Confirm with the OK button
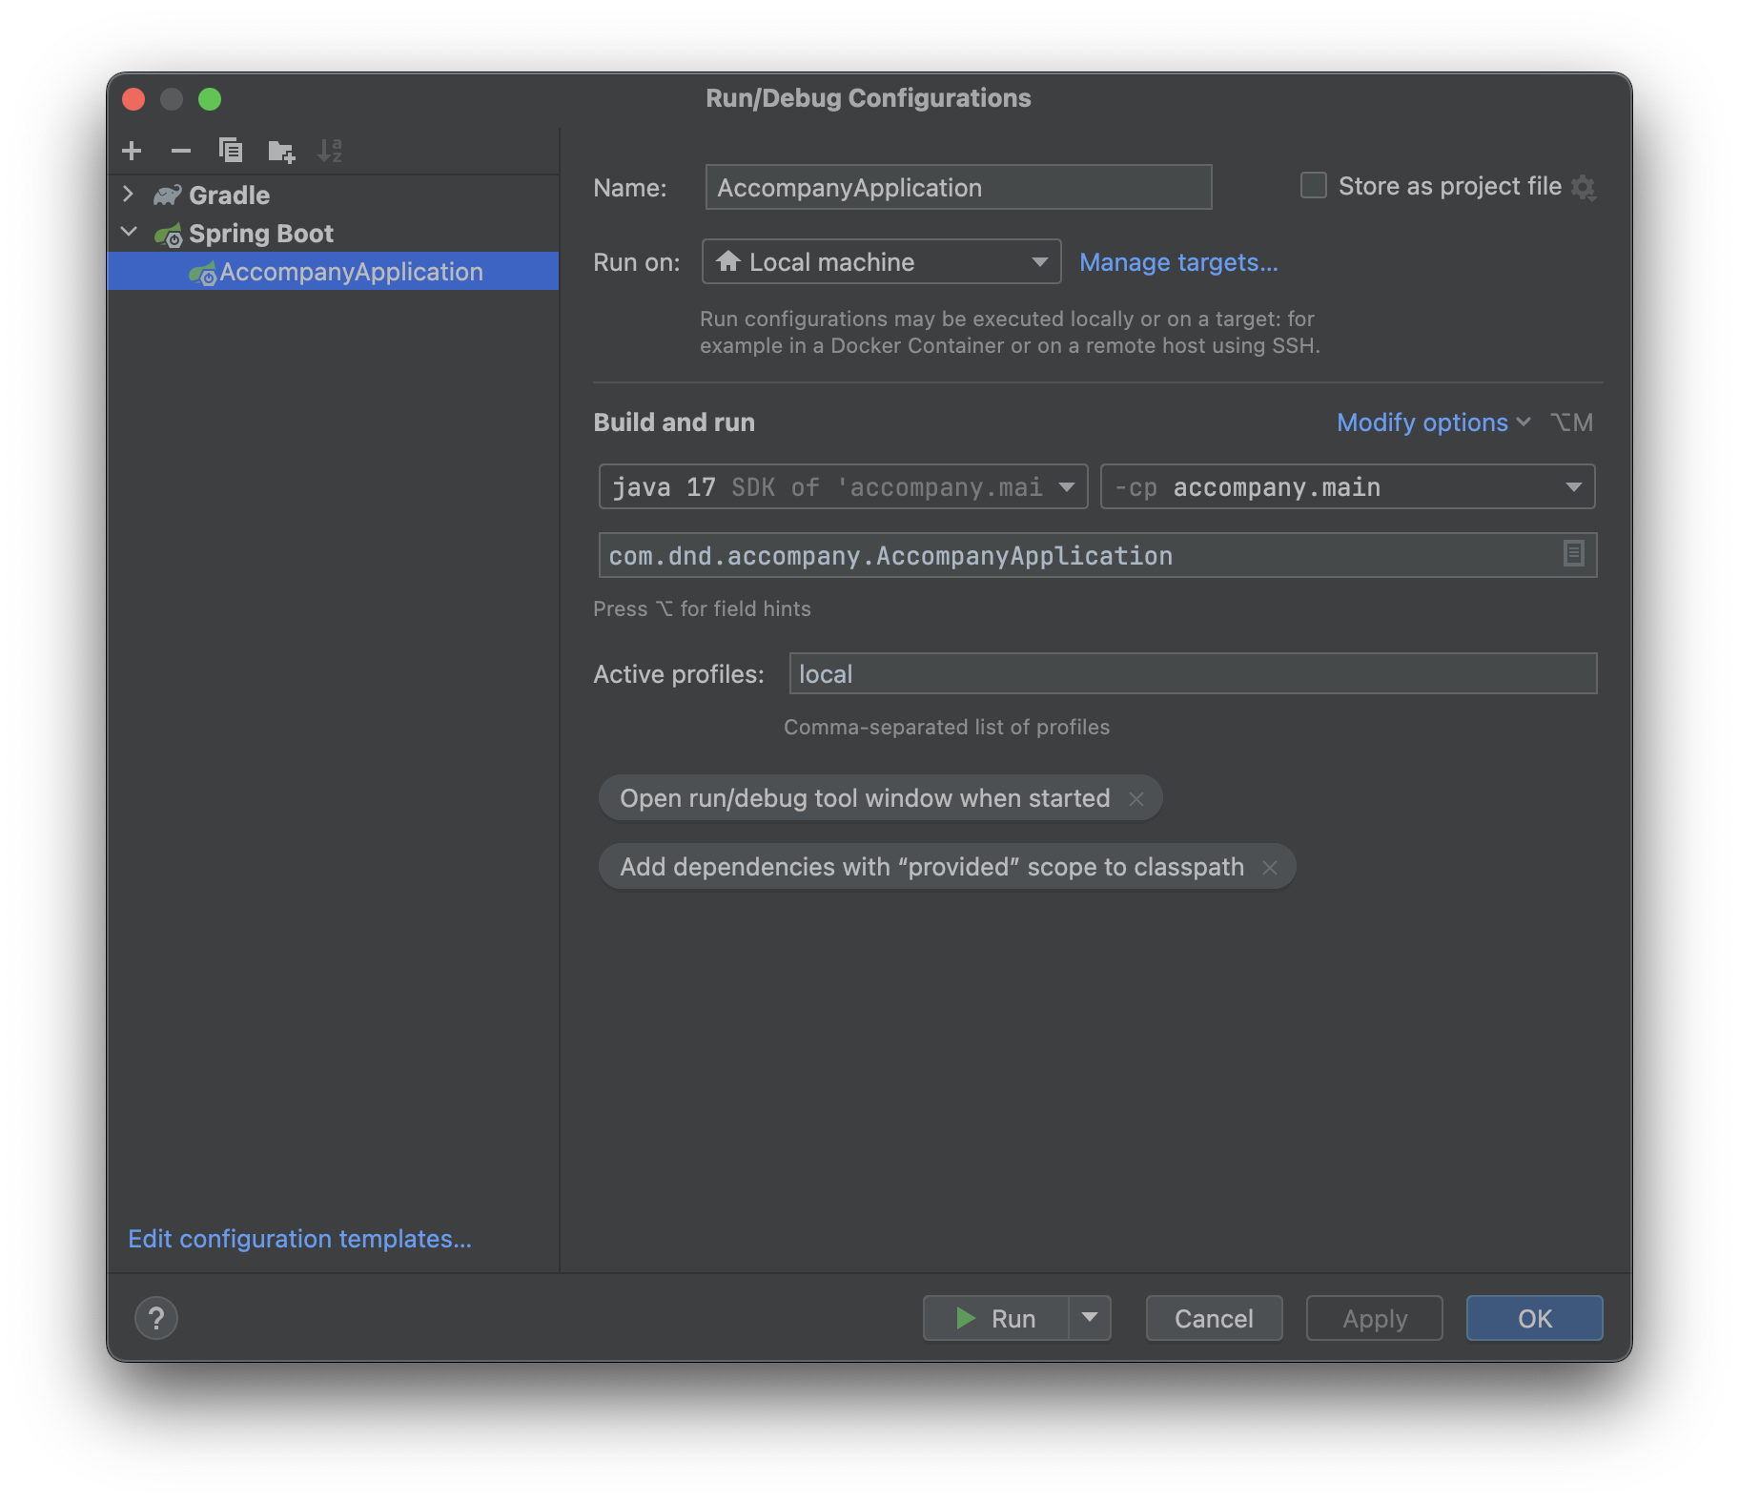This screenshot has width=1739, height=1503. [1534, 1318]
